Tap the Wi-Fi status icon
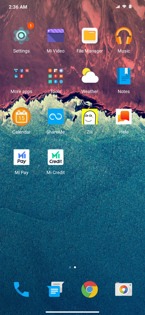 (124, 7)
